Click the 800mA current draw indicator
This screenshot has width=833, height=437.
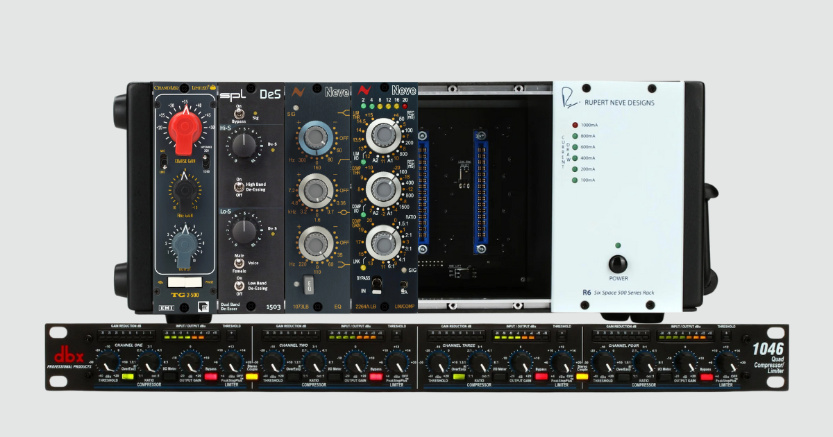(575, 136)
